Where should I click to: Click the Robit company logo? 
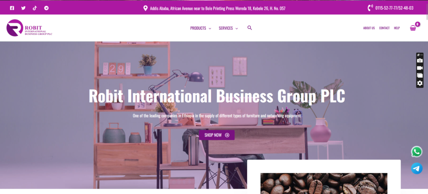point(29,28)
